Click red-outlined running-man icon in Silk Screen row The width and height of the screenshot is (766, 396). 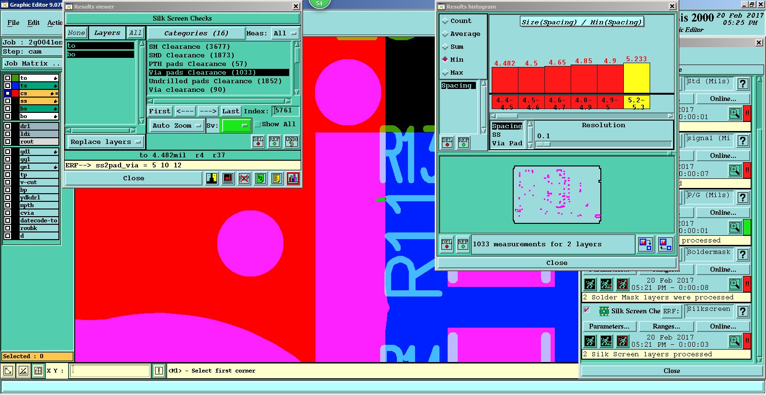tap(622, 341)
